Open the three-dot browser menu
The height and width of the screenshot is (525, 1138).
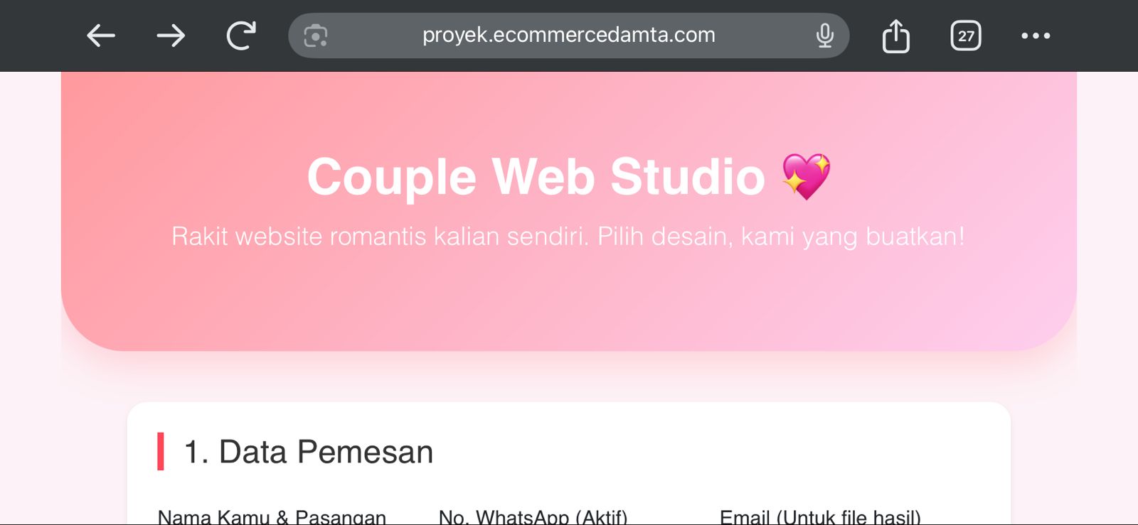click(x=1036, y=36)
